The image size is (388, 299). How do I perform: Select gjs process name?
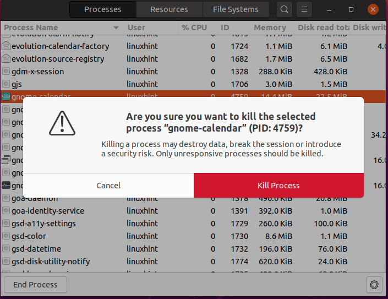point(17,84)
